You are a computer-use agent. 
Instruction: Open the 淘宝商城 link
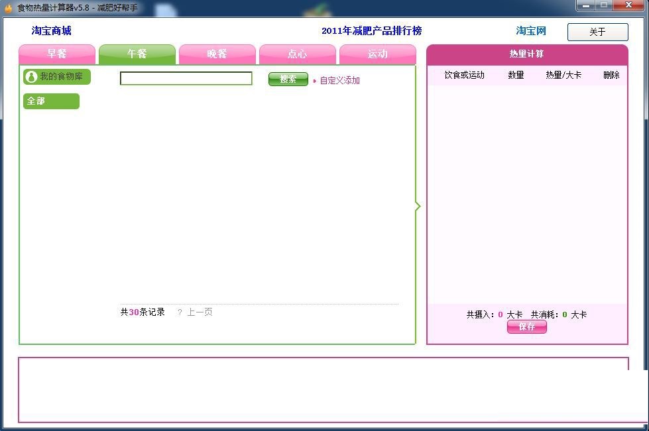51,30
